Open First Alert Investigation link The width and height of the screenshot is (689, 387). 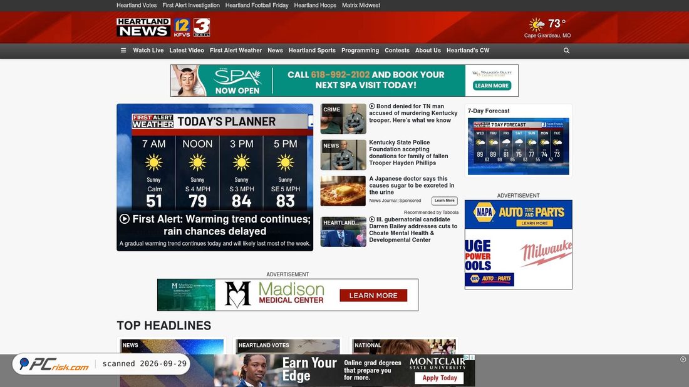191,5
